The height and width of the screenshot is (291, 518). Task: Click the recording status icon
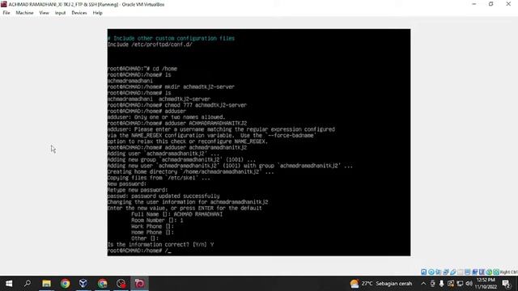point(475,272)
